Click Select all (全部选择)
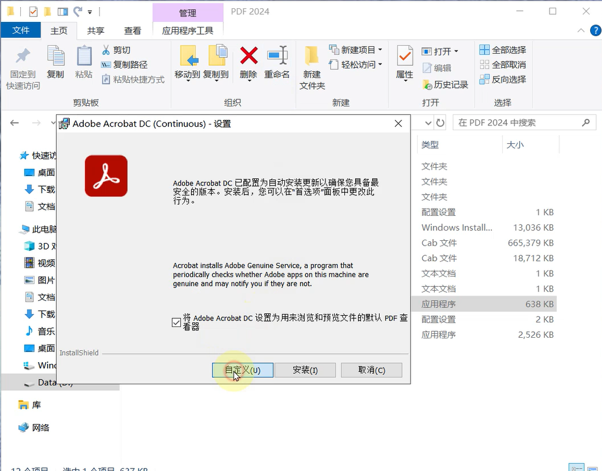Image resolution: width=602 pixels, height=471 pixels. 503,50
